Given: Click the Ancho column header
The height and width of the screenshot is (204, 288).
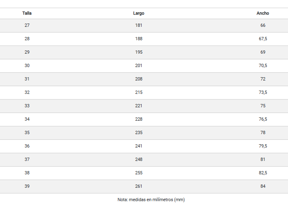Looking at the screenshot, I should 263,13.
